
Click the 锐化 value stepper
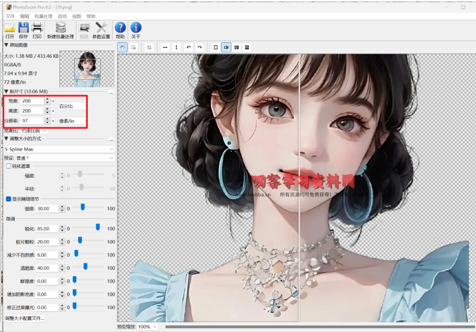click(62, 228)
